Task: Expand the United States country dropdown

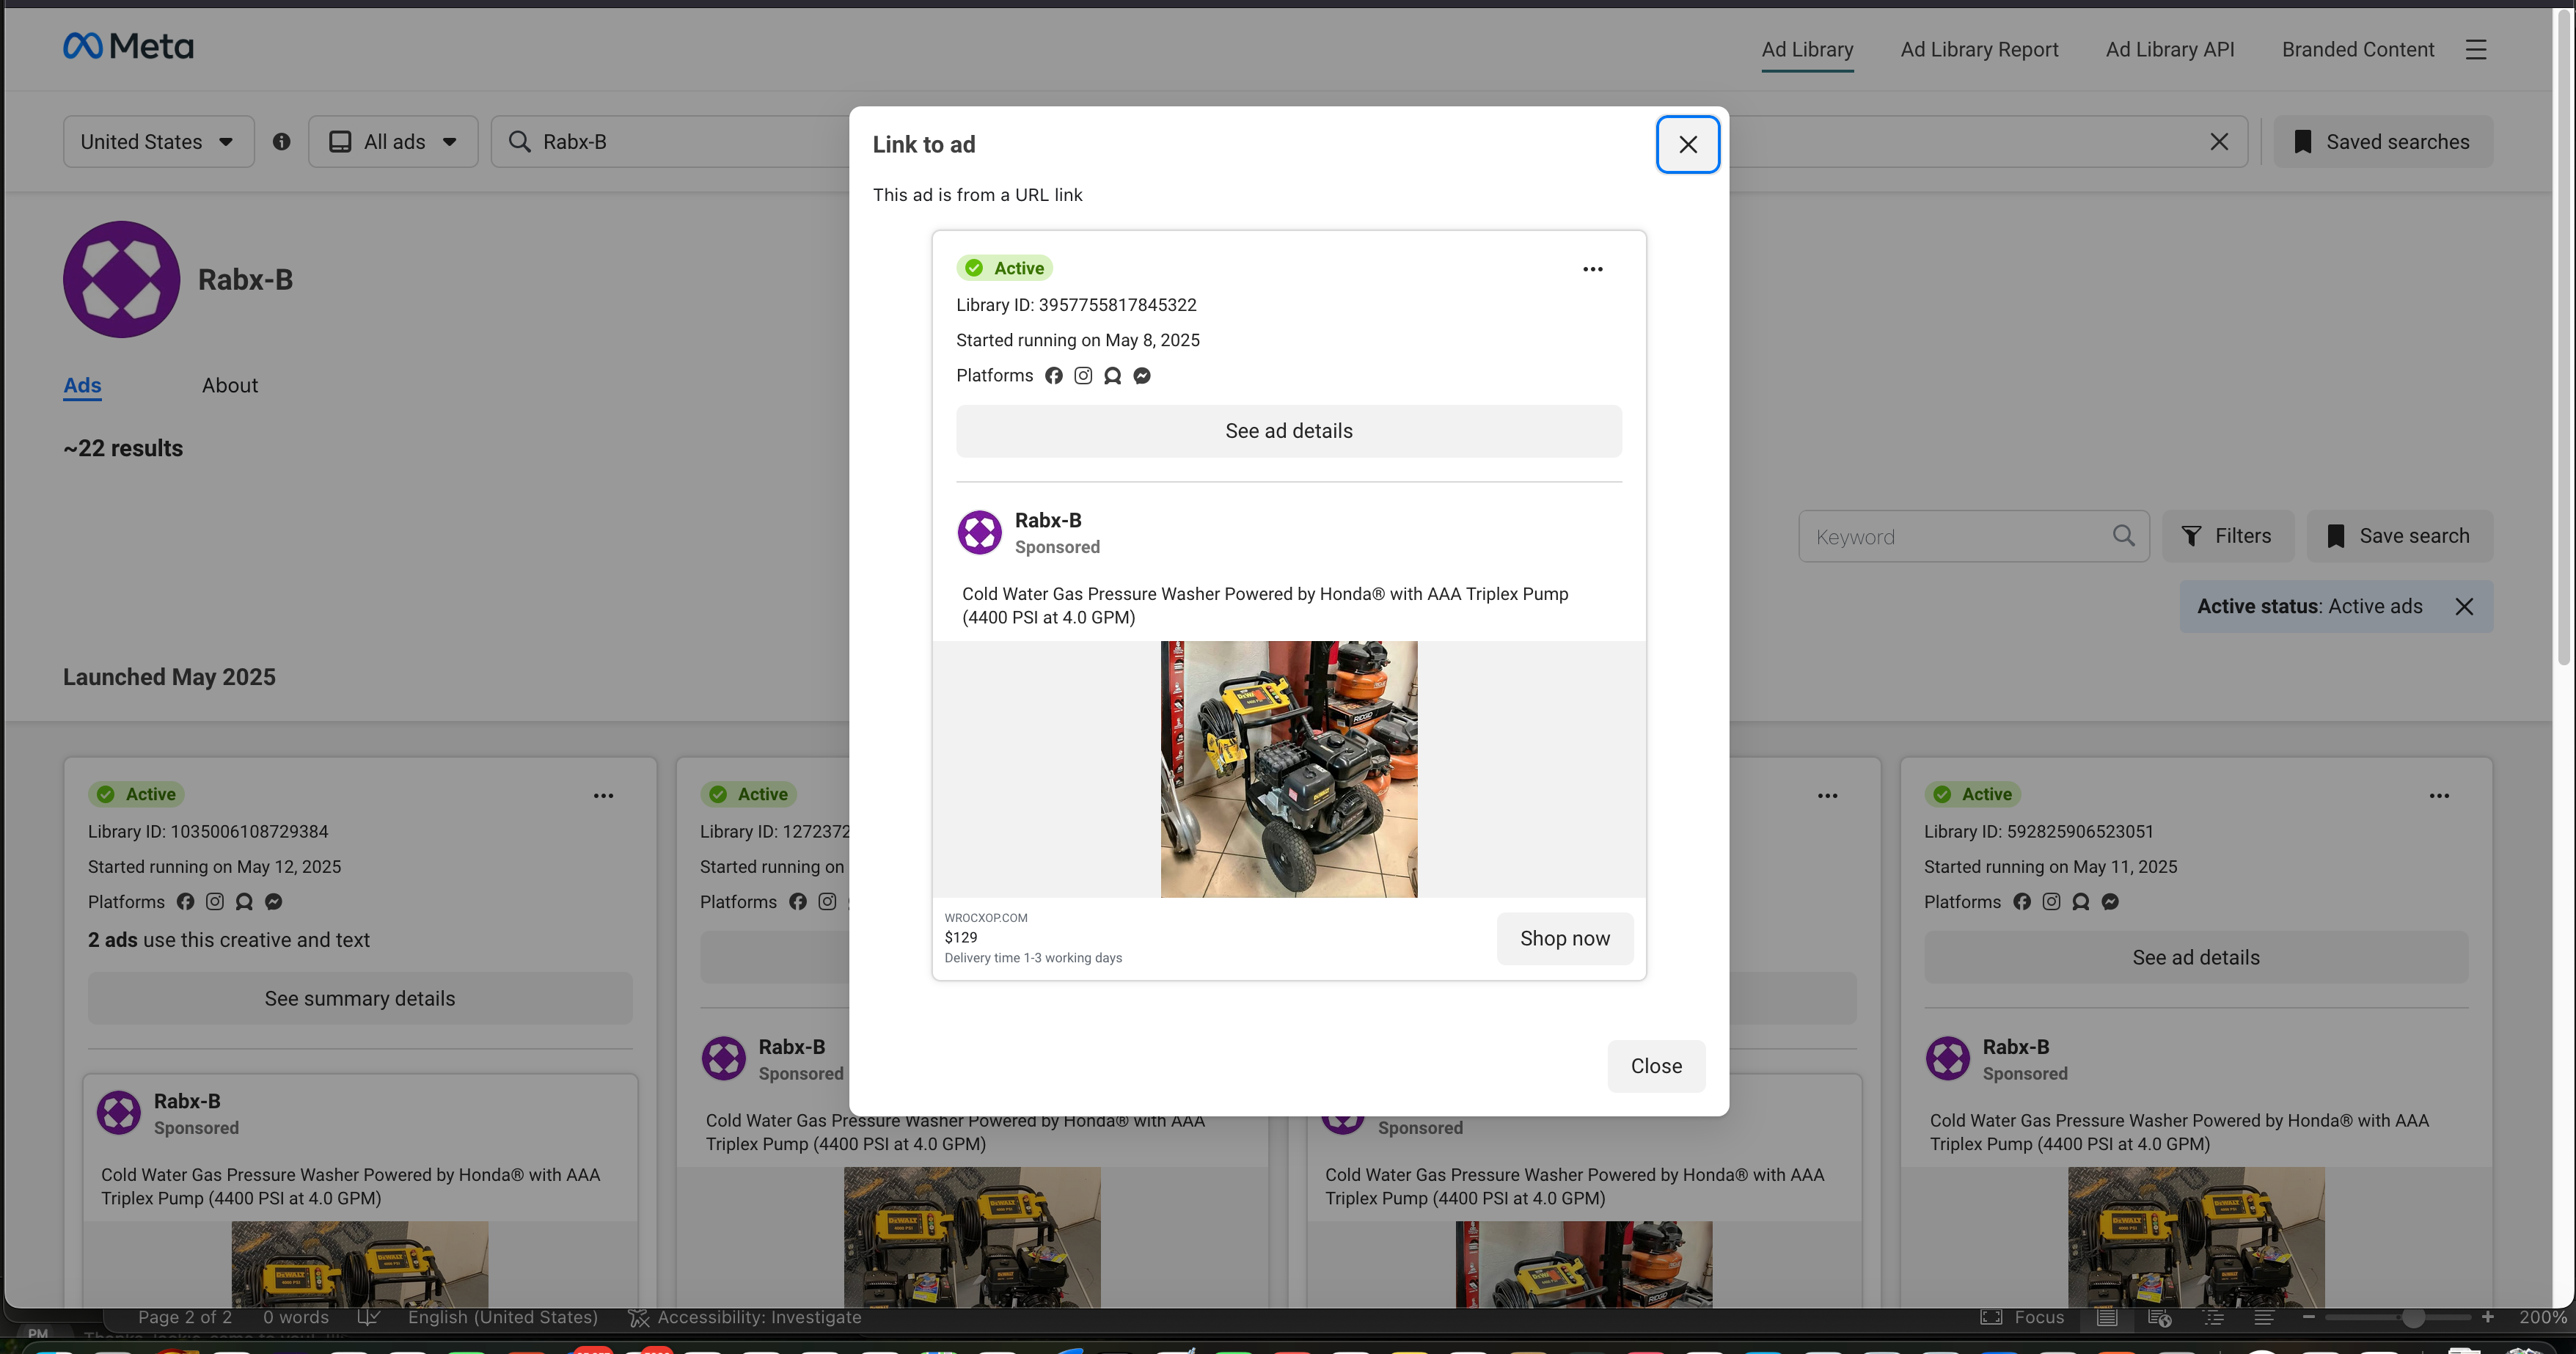Action: tap(158, 142)
